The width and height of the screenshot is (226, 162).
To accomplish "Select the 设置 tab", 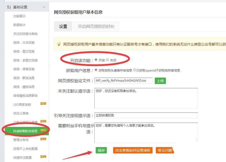I will 63,26.
